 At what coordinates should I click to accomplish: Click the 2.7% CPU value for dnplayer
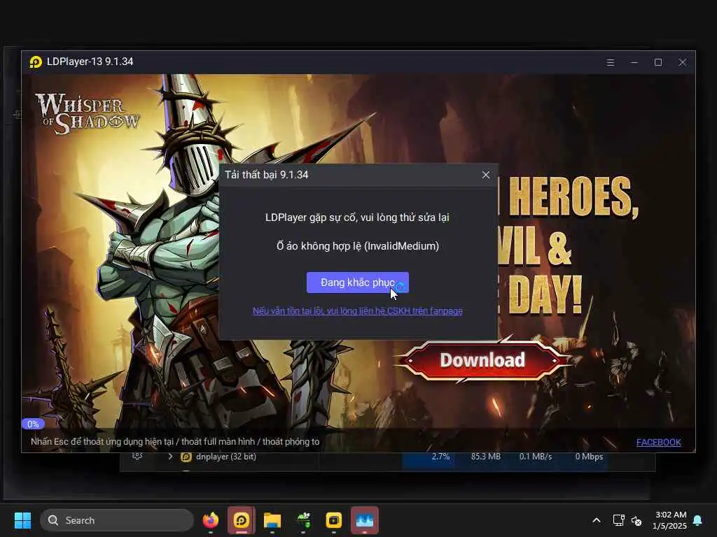pyautogui.click(x=440, y=457)
